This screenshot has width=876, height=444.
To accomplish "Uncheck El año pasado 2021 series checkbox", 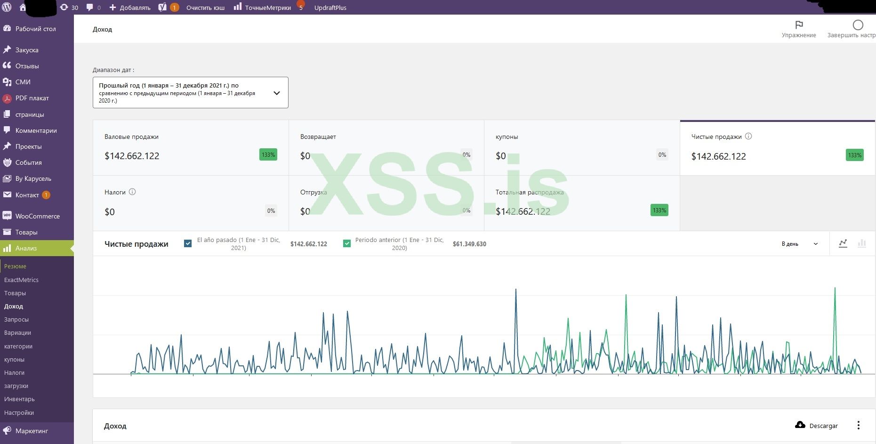I will coord(188,243).
